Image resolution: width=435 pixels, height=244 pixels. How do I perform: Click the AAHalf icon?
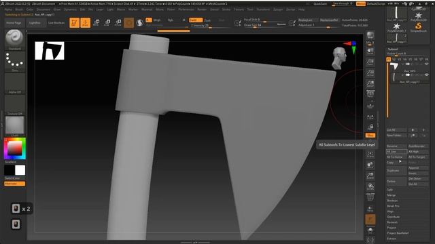[x=370, y=83]
